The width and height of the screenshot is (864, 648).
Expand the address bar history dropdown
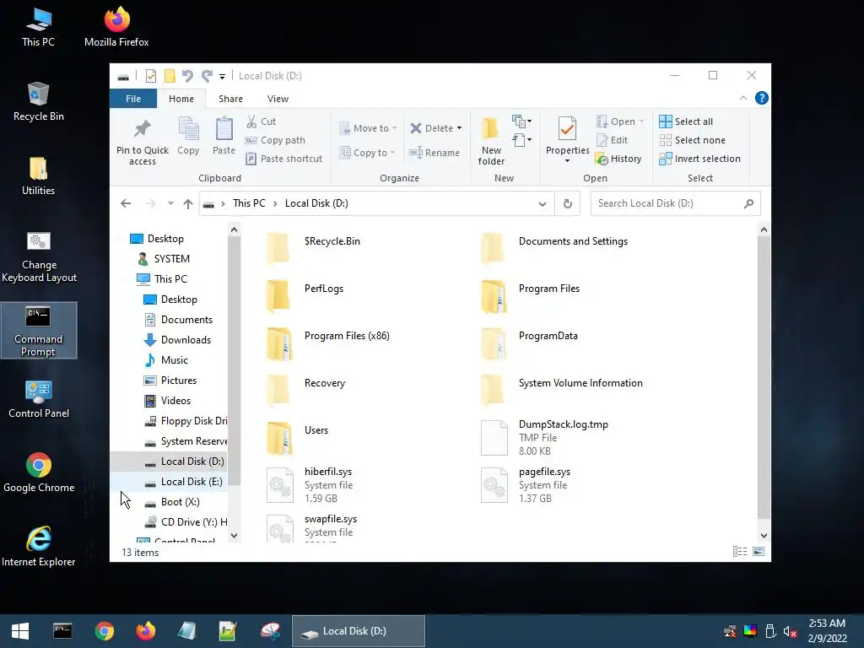tap(543, 204)
